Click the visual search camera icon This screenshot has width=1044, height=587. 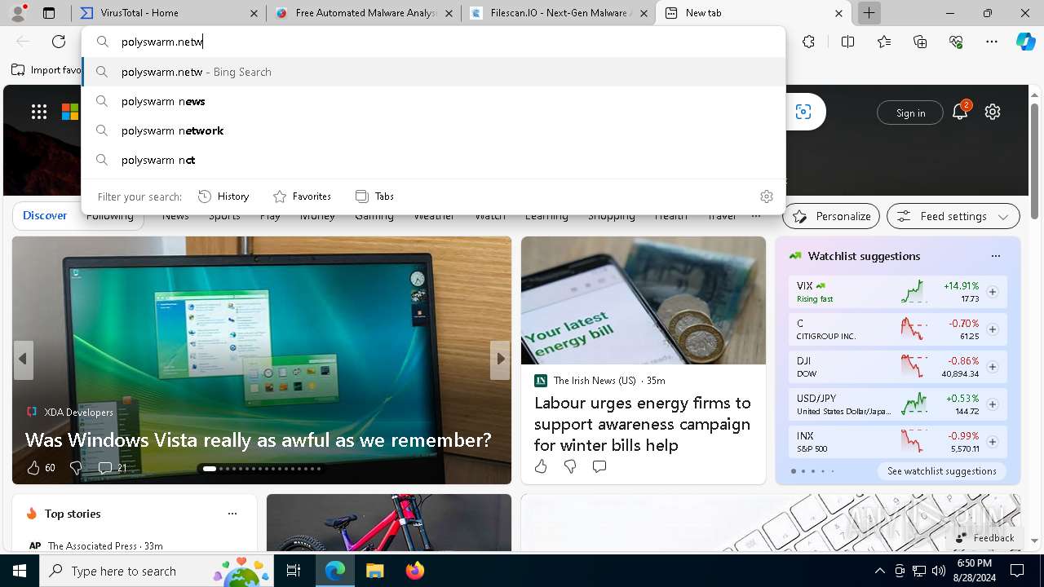pyautogui.click(x=803, y=112)
